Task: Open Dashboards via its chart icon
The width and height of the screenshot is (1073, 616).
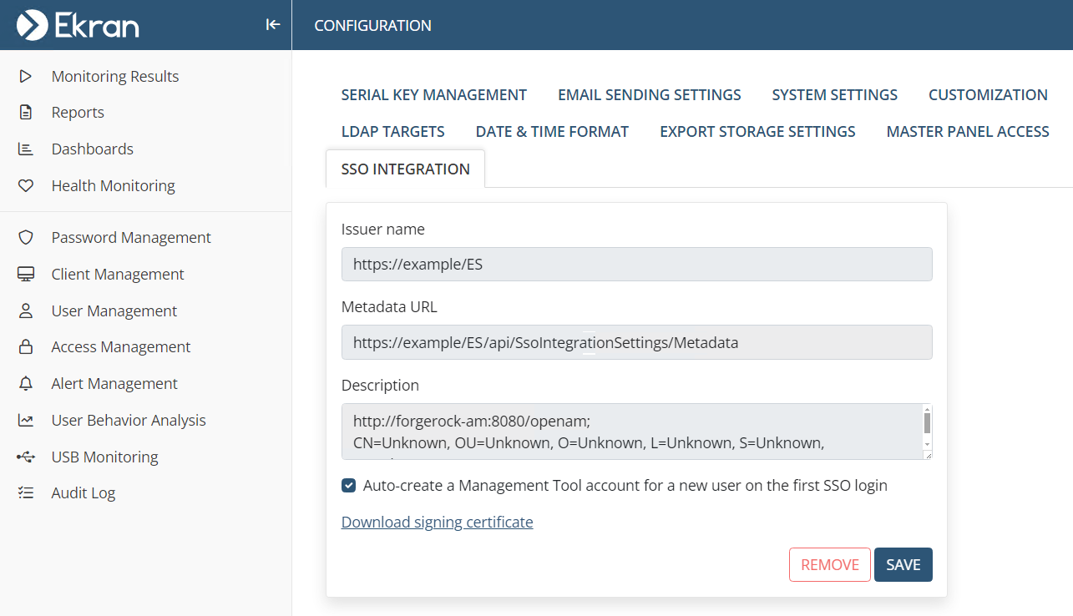Action: (26, 149)
